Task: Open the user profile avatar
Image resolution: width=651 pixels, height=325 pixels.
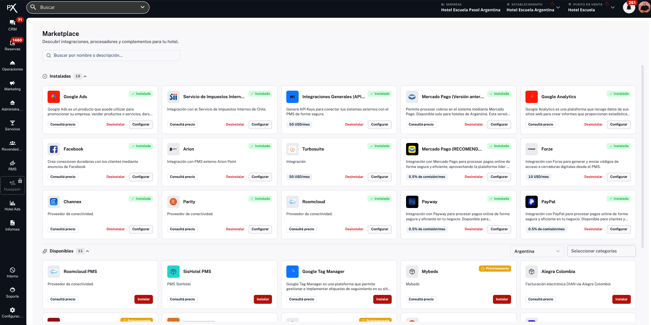Action: 644,7
